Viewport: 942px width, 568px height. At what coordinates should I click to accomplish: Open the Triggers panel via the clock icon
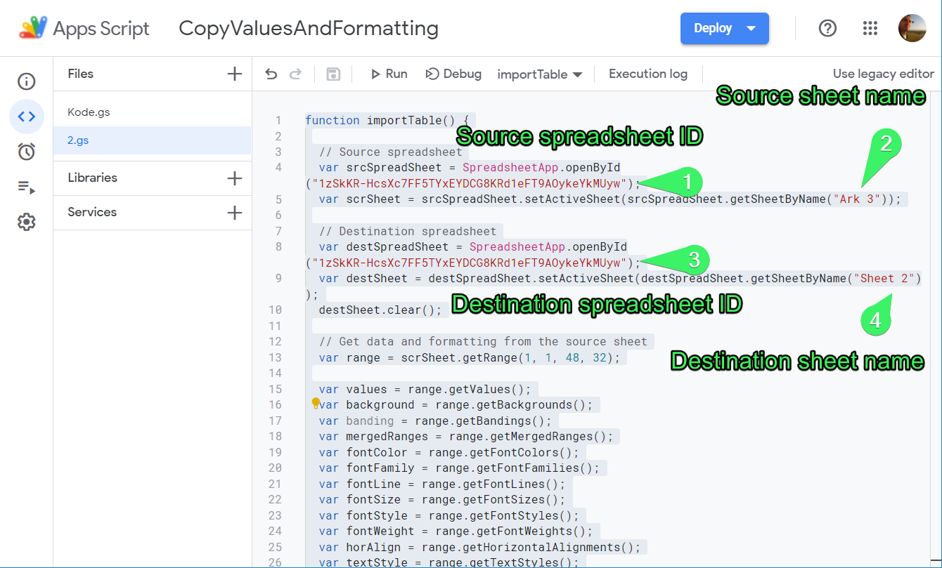point(26,152)
